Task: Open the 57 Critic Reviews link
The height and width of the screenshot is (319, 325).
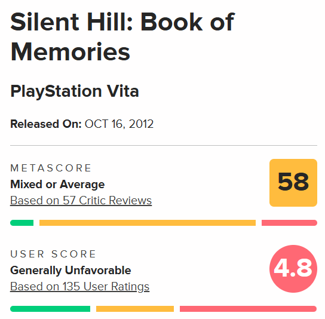Action: [81, 201]
